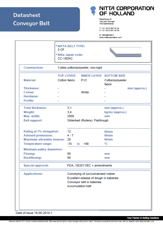Click the sales@nitta.nl email address
This screenshot has height=230, width=163.
click(108, 35)
